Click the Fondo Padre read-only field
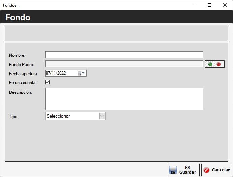233x177 pixels. (124, 64)
